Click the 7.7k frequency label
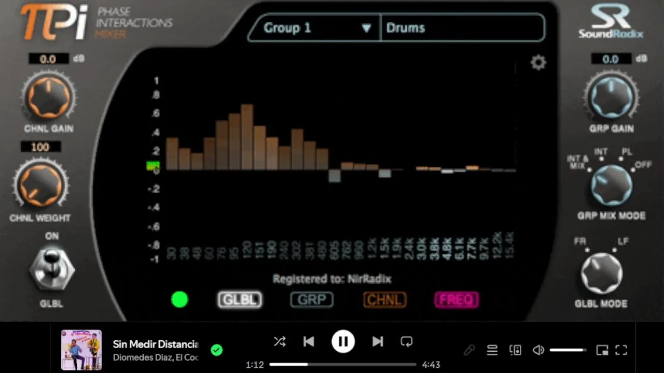Image resolution: width=664 pixels, height=373 pixels. (x=472, y=249)
